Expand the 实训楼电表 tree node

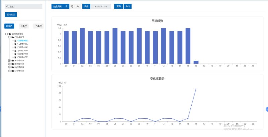point(9,71)
